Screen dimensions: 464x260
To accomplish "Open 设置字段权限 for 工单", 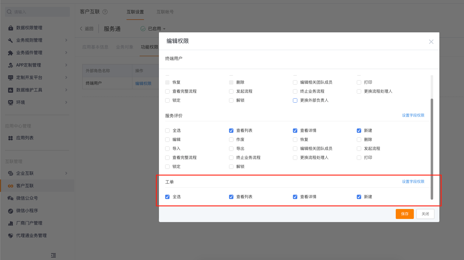I will (413, 182).
